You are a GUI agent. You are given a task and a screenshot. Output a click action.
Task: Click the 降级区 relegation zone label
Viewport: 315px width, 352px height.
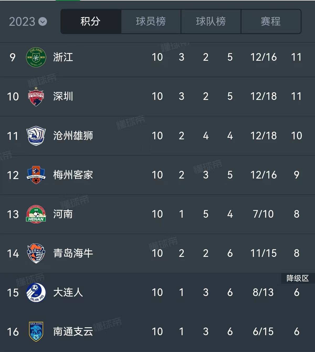pos(298,278)
